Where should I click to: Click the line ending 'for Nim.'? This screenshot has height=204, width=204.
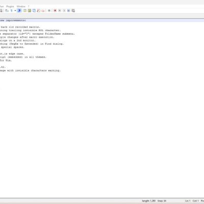[6, 60]
